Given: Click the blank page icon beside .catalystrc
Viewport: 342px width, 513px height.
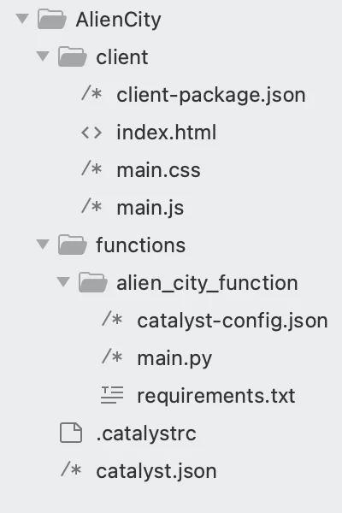Looking at the screenshot, I should click(71, 433).
